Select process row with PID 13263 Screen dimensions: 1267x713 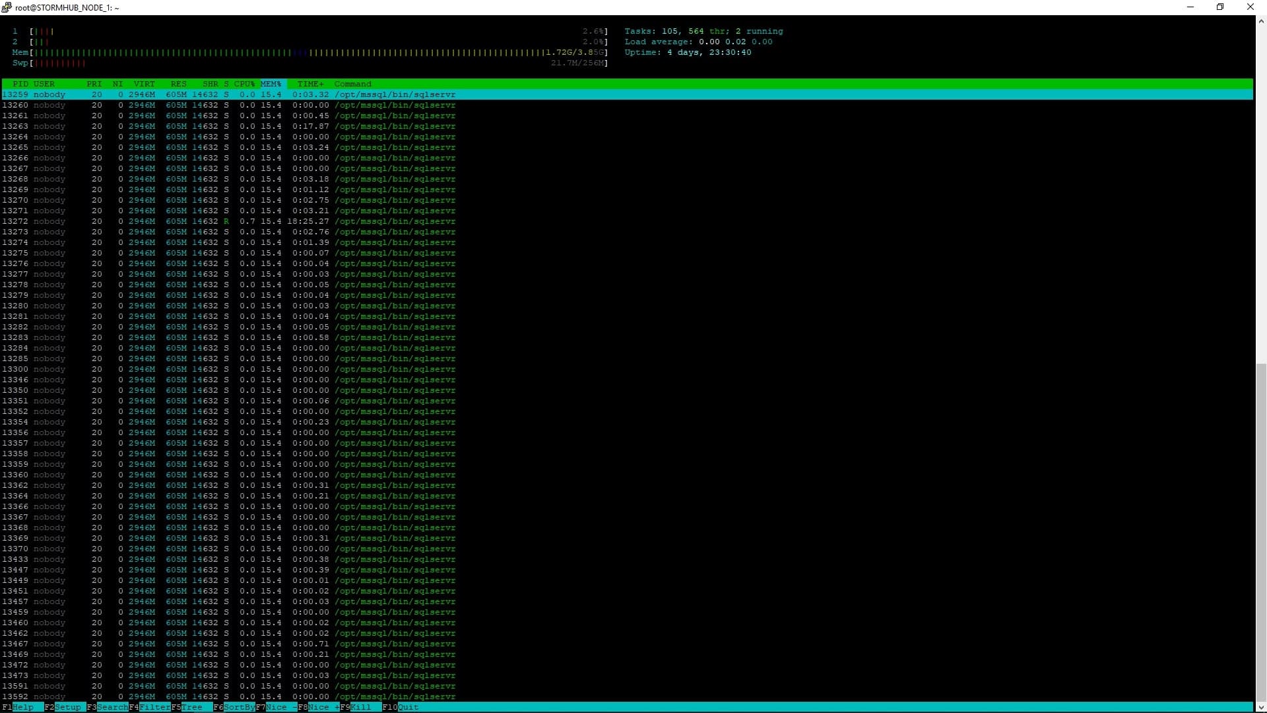pyautogui.click(x=229, y=126)
